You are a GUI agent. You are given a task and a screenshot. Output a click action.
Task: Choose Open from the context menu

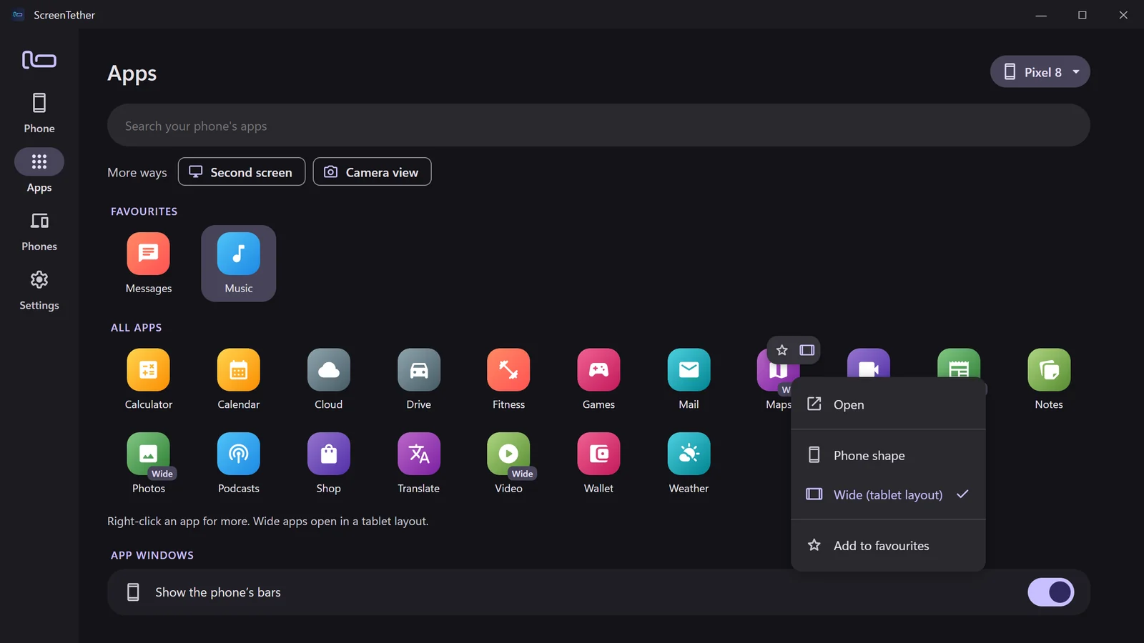[888, 404]
